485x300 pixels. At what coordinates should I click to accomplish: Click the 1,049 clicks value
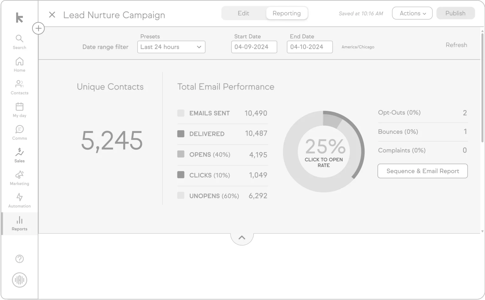coord(258,175)
